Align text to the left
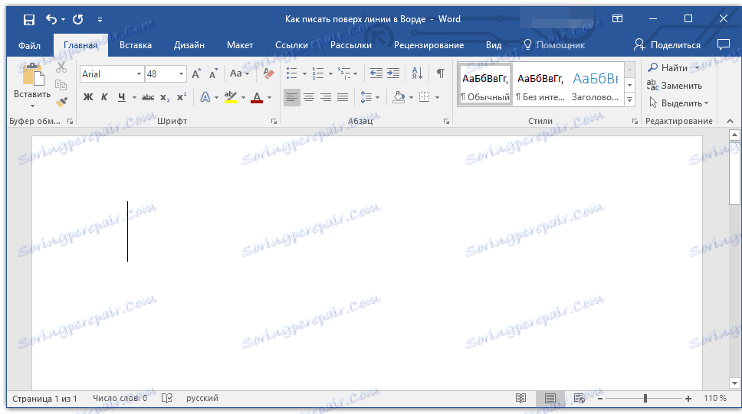This screenshot has width=742, height=414. [x=292, y=97]
